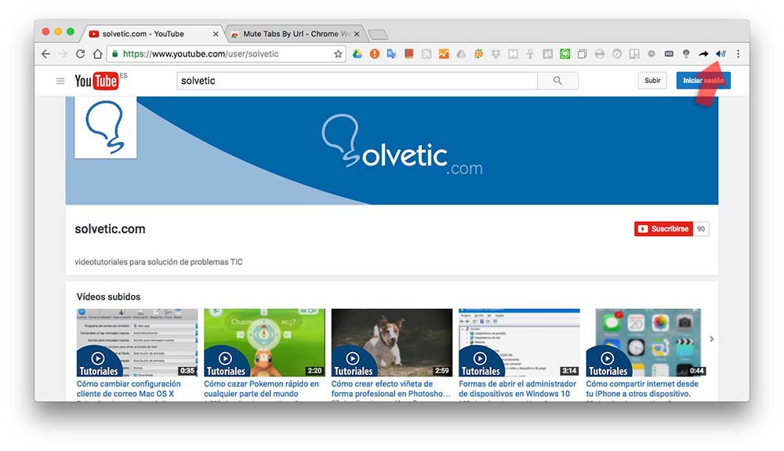
Task: Go to the browser home page
Action: pyautogui.click(x=97, y=53)
